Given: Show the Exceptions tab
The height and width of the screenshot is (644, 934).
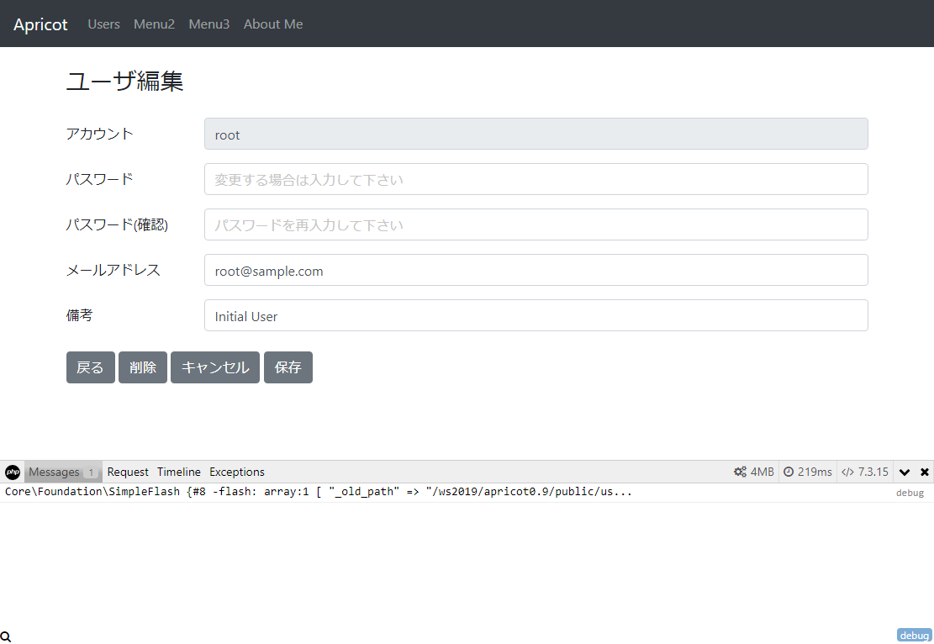Looking at the screenshot, I should 237,472.
